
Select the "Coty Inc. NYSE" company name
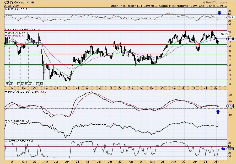click(x=24, y=3)
